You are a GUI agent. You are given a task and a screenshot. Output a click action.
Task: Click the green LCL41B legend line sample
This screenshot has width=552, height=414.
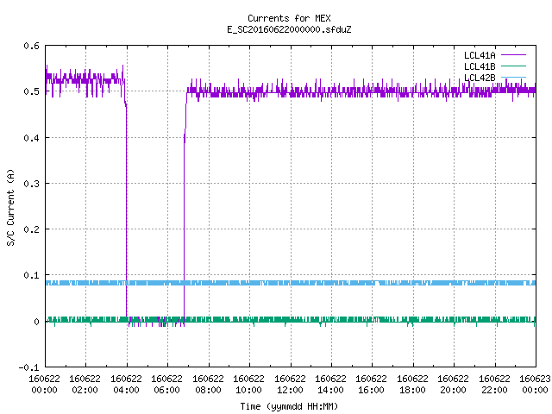(x=514, y=66)
